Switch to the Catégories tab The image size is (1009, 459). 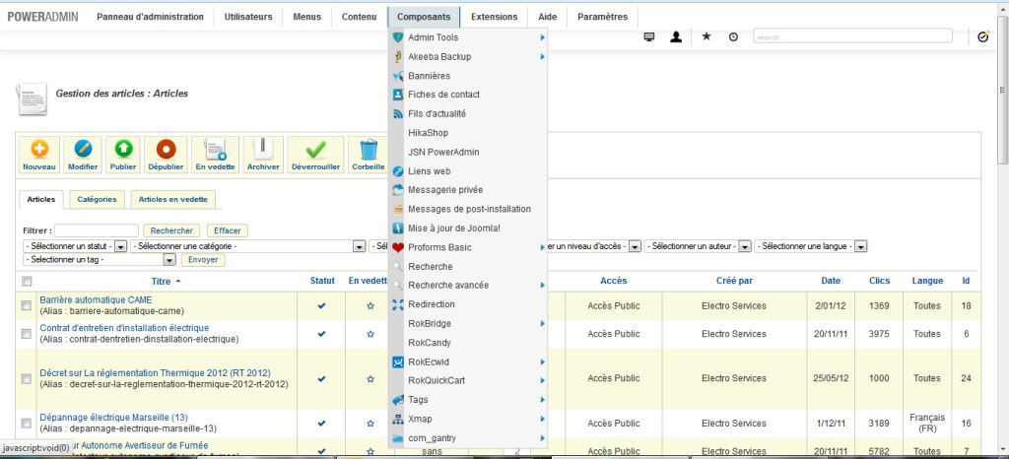click(x=98, y=199)
